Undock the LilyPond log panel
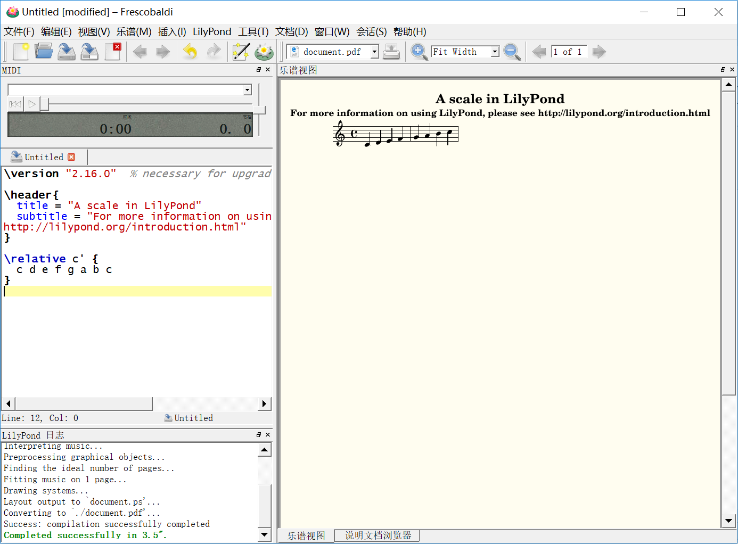Screen dimensions: 738x544 (259, 435)
